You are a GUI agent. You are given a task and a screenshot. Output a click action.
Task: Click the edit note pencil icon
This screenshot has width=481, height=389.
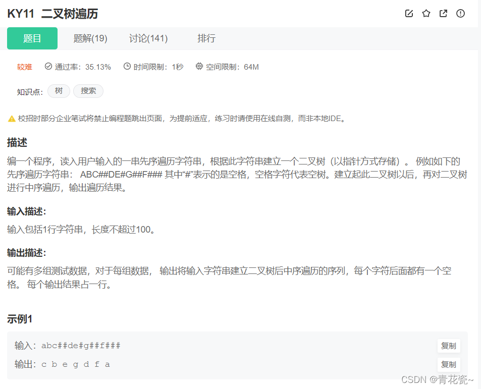point(409,13)
